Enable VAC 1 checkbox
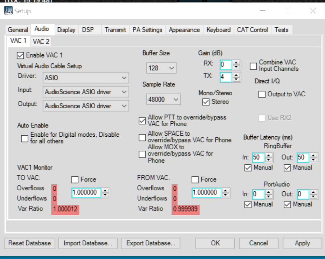Viewport: 325px width, 259px height. click(x=20, y=56)
